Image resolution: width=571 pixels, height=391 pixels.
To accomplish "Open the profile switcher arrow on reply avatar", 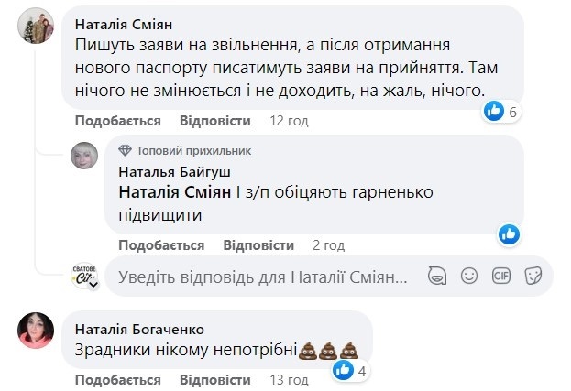I will 93,285.
